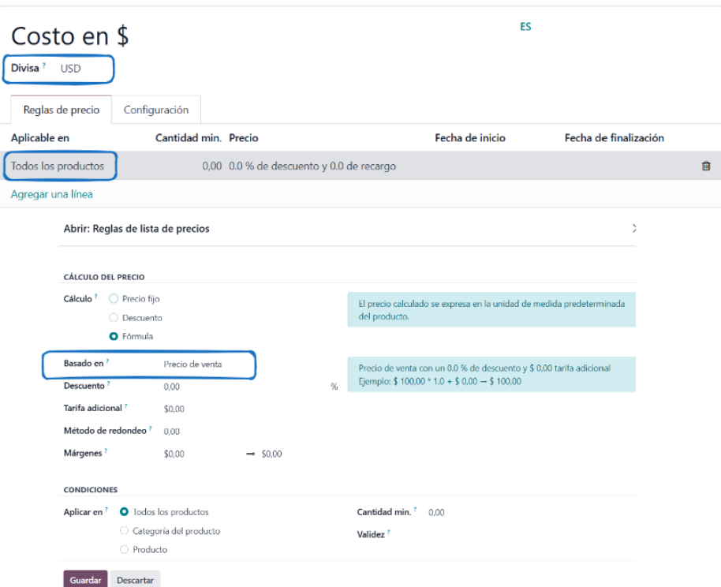Open the Basado en Precio de venta dropdown
721x587 pixels.
tap(205, 365)
